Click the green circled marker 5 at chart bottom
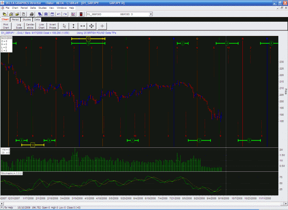 249,140
